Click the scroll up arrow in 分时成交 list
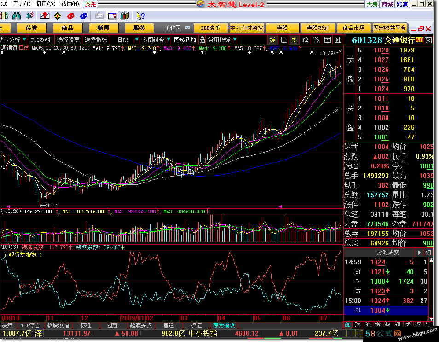The width and height of the screenshot is (439, 342). (x=431, y=260)
